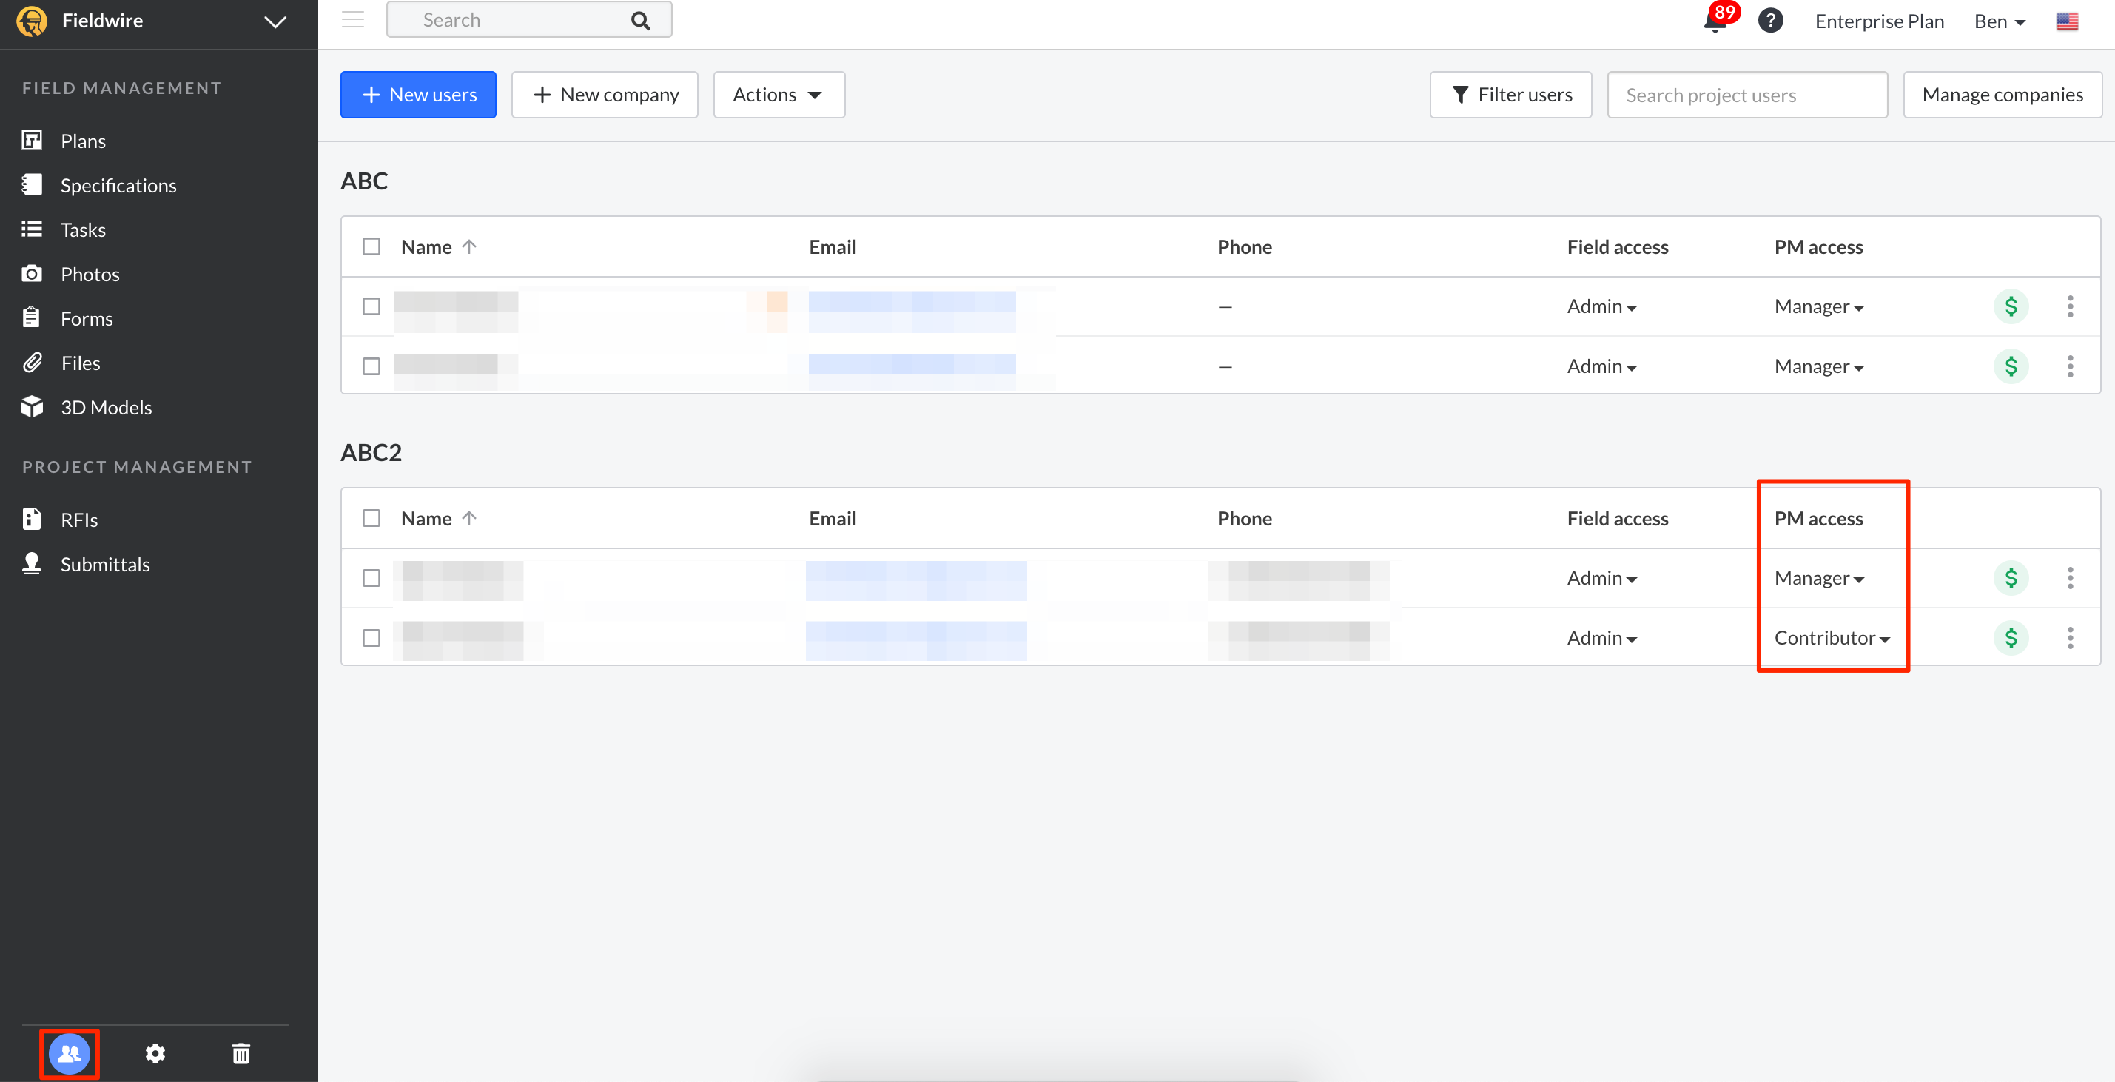Click the Fieldwire logo icon

(32, 21)
